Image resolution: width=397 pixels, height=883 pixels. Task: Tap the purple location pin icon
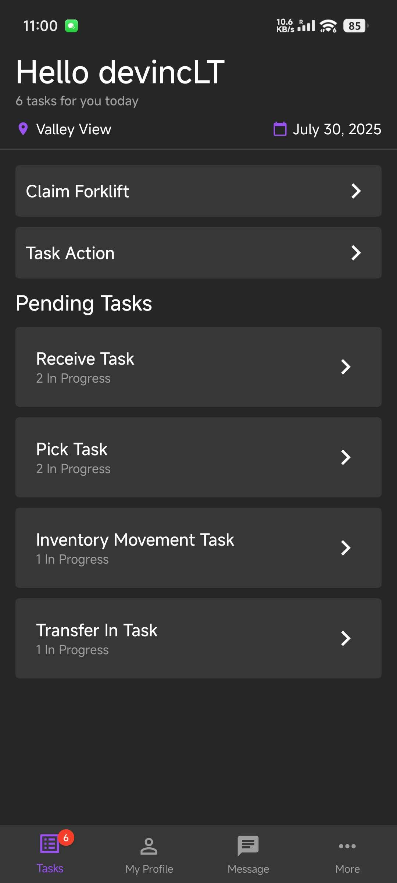pyautogui.click(x=23, y=129)
